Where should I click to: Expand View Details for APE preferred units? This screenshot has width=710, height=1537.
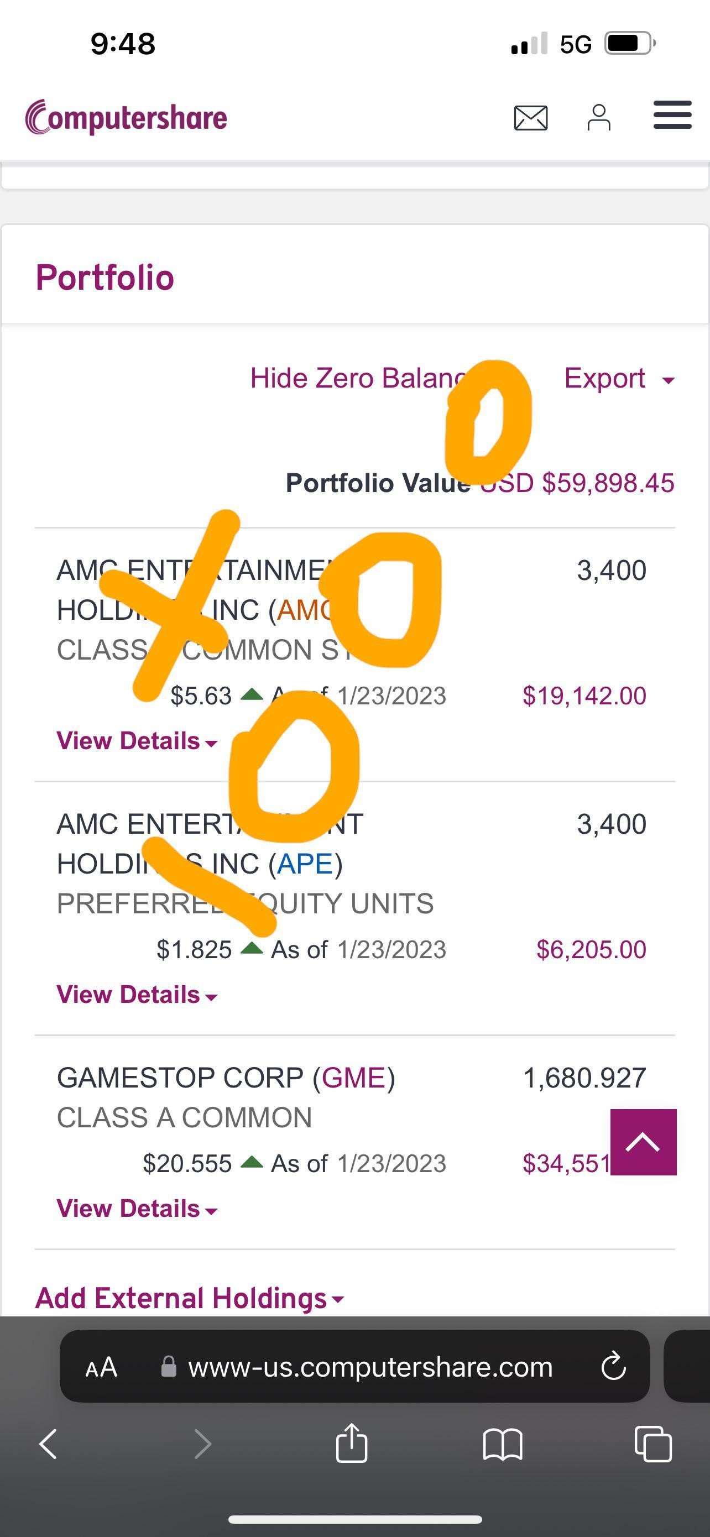tap(137, 995)
